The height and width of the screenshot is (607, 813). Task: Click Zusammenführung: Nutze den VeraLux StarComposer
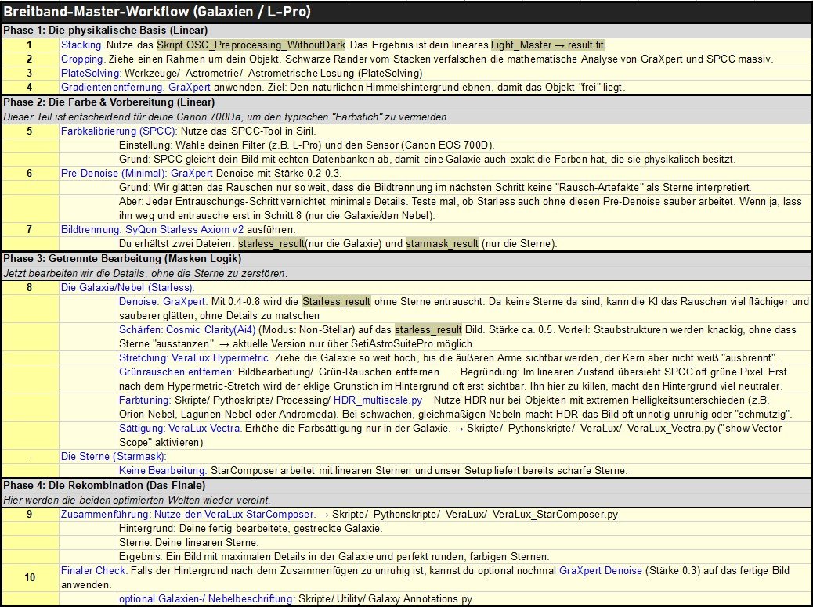pos(188,514)
